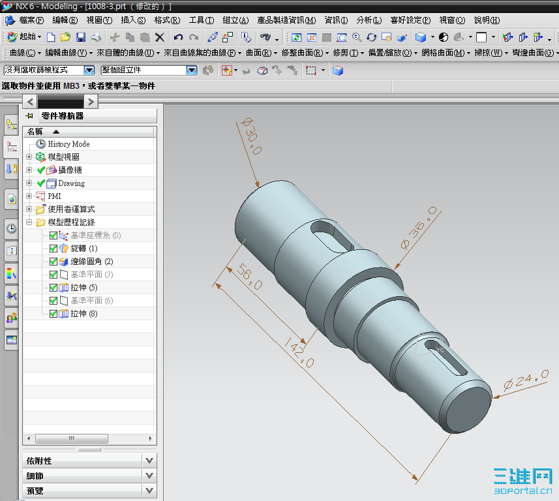Open the 說明(H) menu
The width and height of the screenshot is (559, 501).
487,20
